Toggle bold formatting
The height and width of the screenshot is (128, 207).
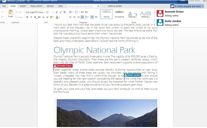[27, 17]
